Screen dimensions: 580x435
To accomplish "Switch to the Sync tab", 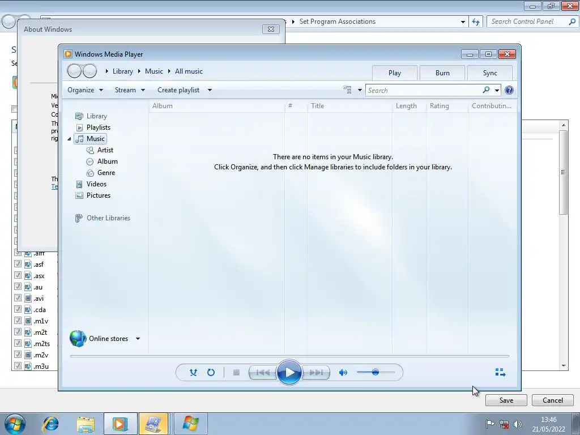I will click(x=490, y=73).
